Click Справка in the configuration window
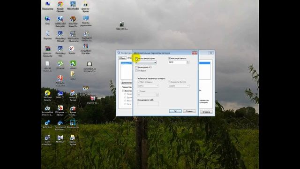This screenshot has width=300, height=169. (x=206, y=112)
